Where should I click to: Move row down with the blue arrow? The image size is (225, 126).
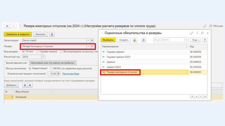tap(30, 85)
